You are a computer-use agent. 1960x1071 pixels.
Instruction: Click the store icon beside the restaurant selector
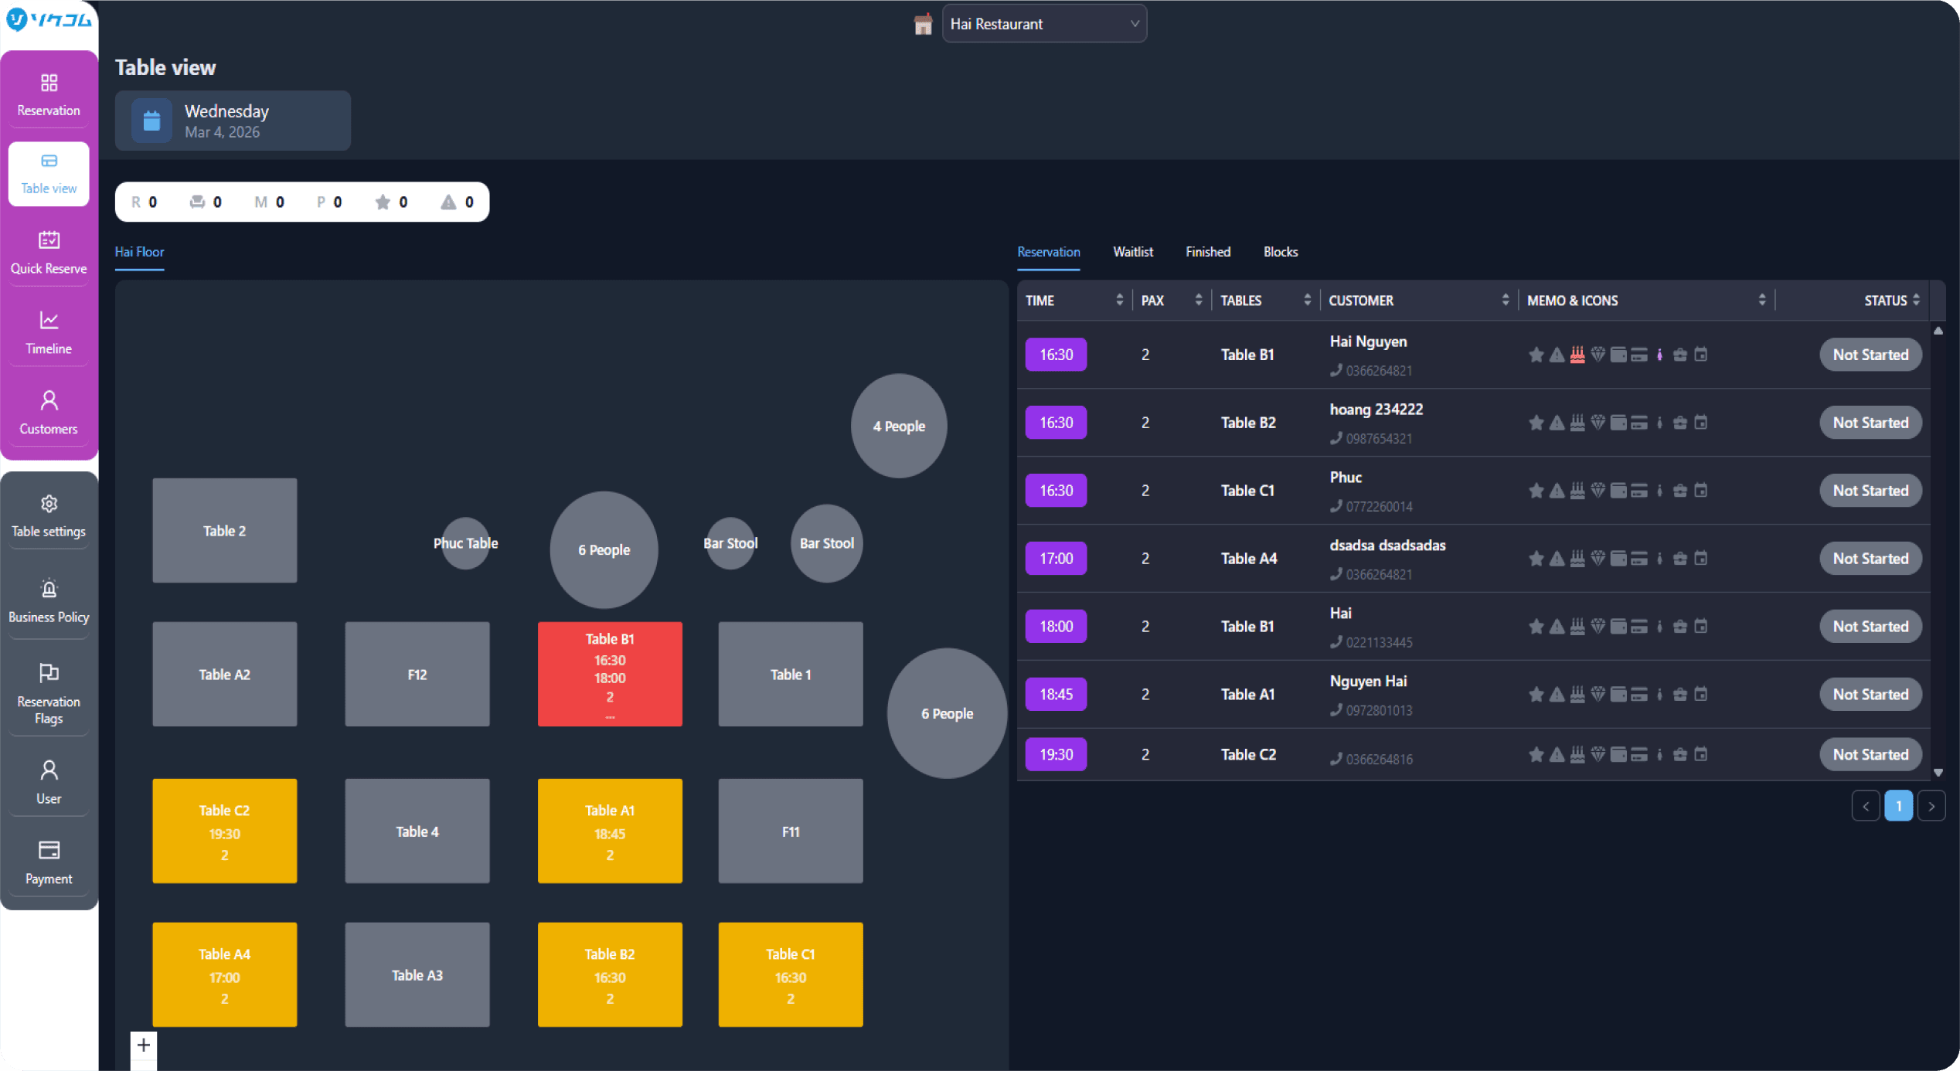pyautogui.click(x=922, y=24)
